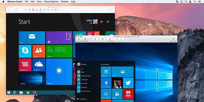Click Mike Roy account picture in Windows 8.1

[95, 22]
